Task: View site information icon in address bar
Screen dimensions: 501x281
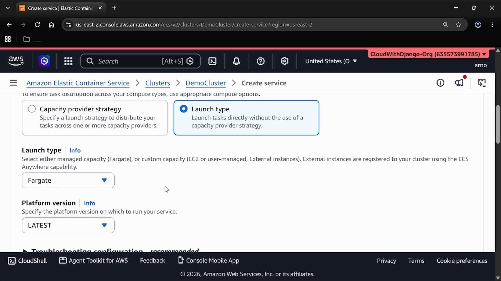Action: (68, 25)
